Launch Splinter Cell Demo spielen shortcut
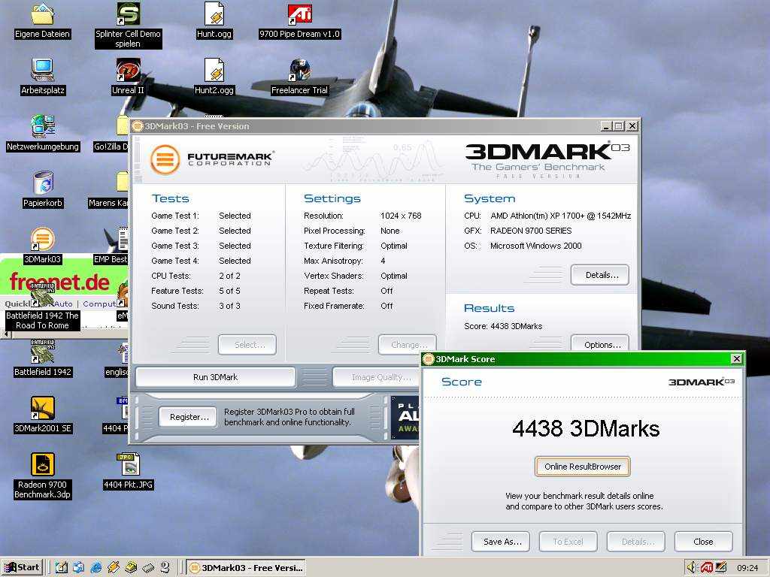 128,25
